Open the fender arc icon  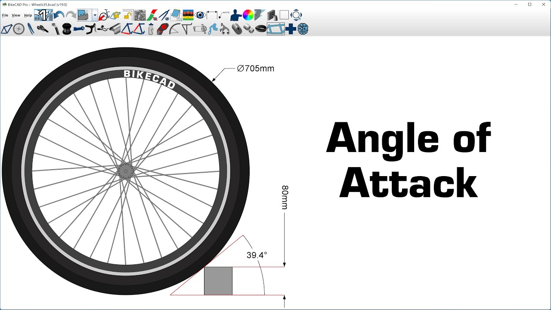pos(174,29)
